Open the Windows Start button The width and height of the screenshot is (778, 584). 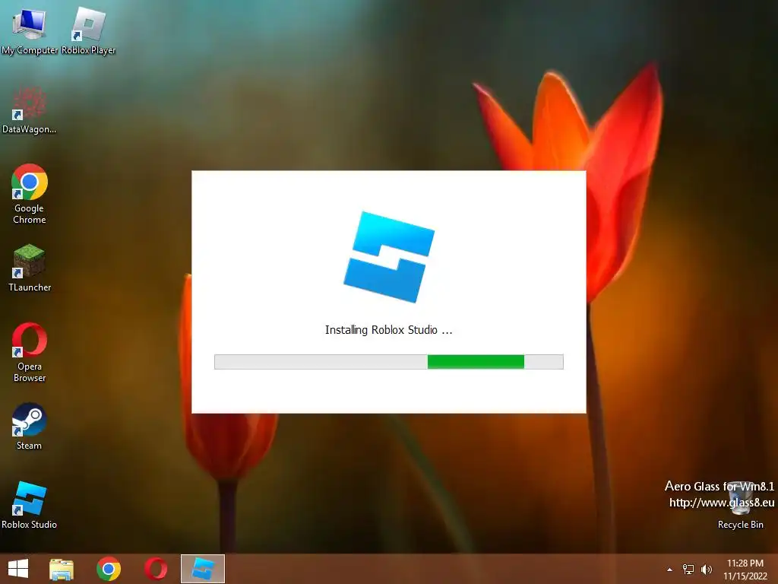coord(18,569)
